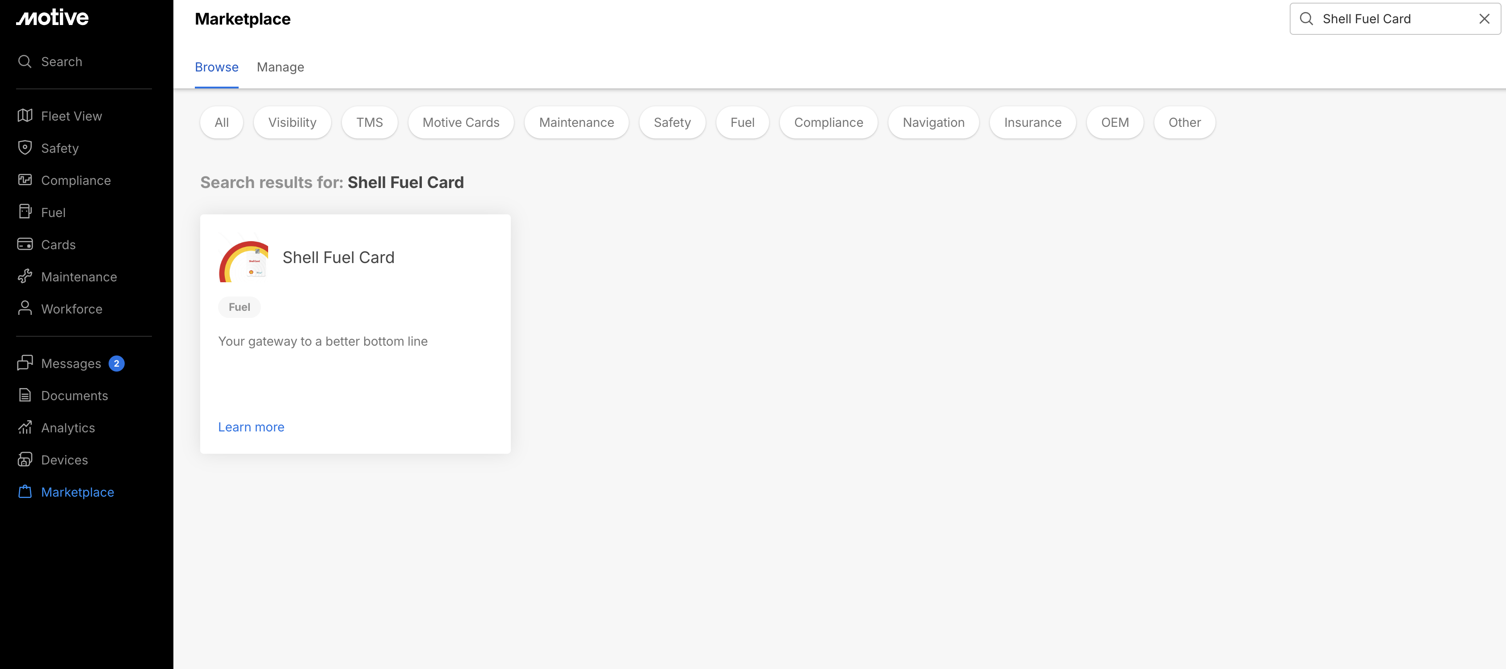
Task: Click the Messages chat icon
Action: (x=25, y=363)
